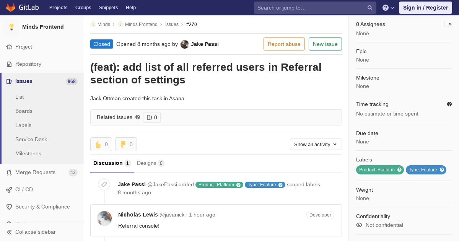This screenshot has width=459, height=241.
Task: Click the Issues sidebar icon
Action: 9,81
